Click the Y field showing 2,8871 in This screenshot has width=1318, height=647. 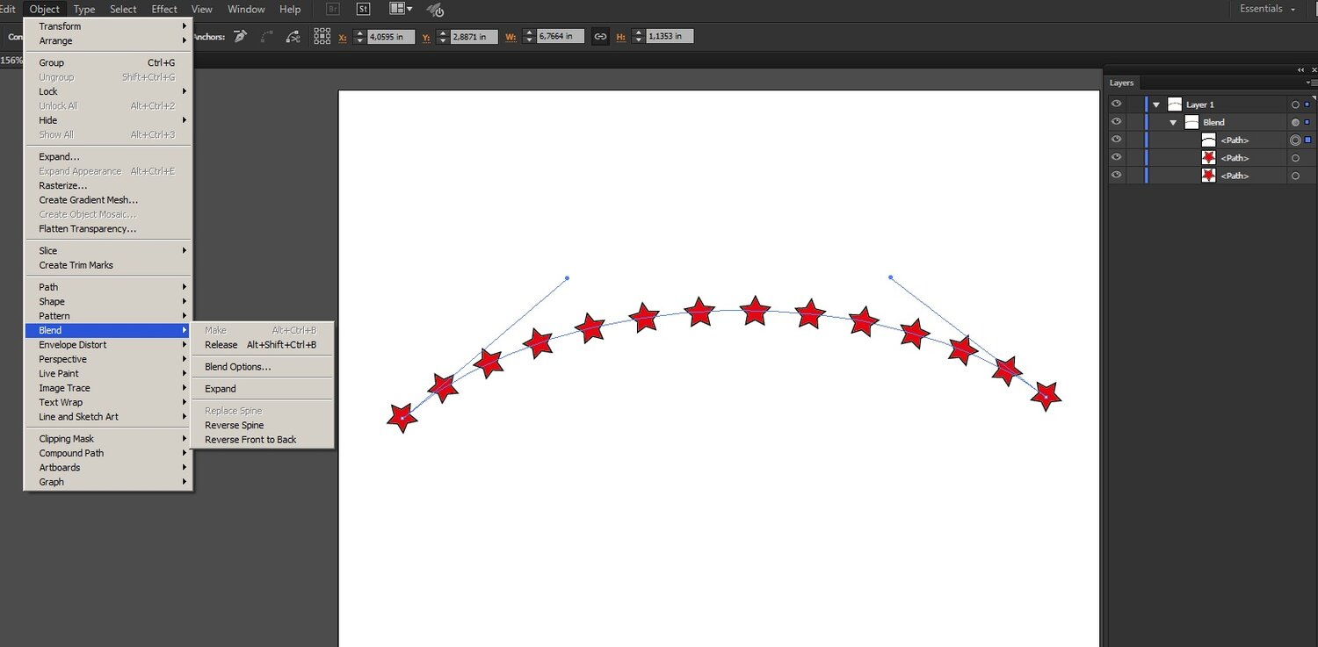pyautogui.click(x=474, y=37)
